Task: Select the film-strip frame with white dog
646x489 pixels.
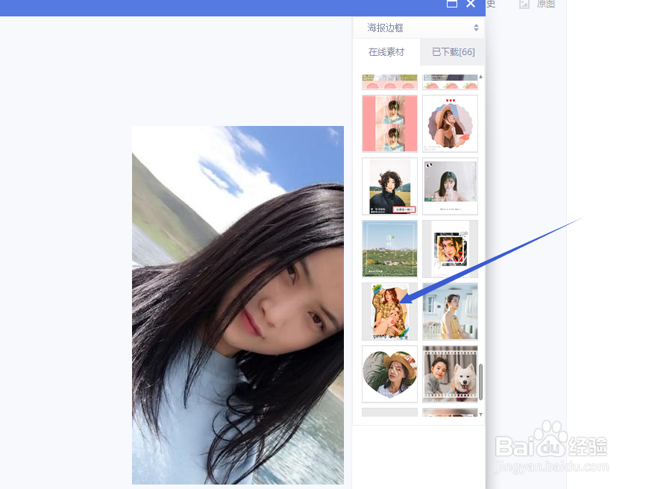Action: pos(450,373)
